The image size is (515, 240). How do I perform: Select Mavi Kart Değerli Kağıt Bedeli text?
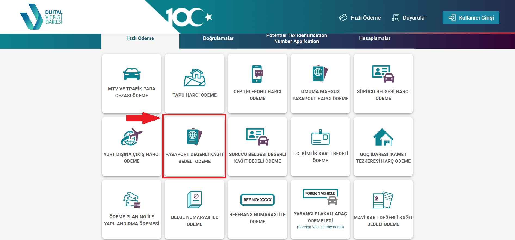click(x=383, y=221)
